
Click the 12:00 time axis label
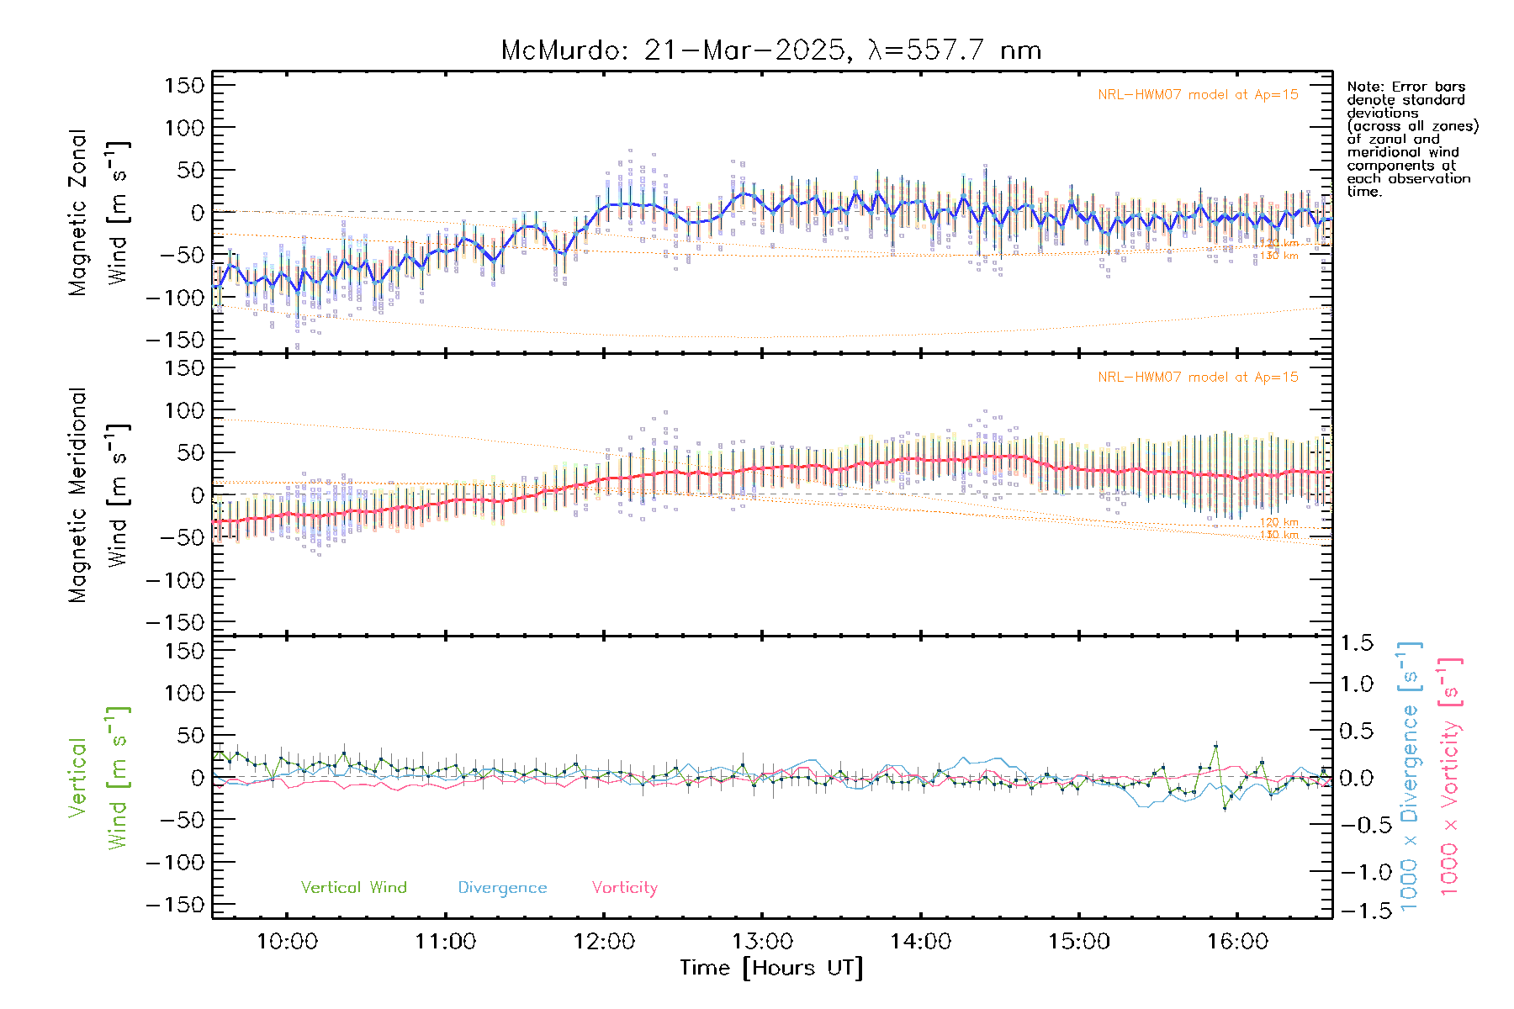point(604,942)
